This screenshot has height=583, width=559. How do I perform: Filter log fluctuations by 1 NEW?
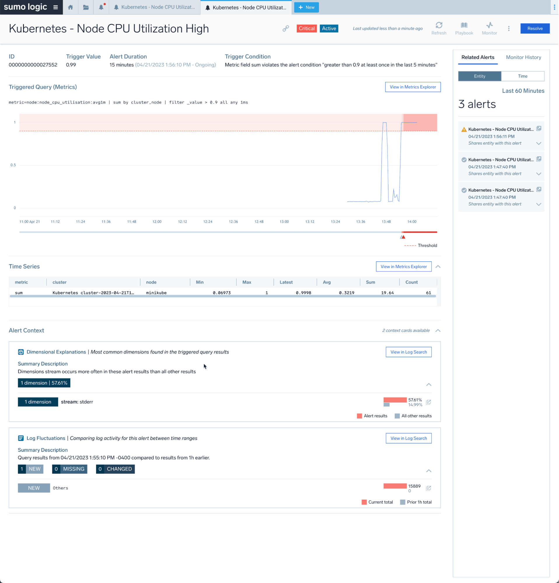pos(31,469)
